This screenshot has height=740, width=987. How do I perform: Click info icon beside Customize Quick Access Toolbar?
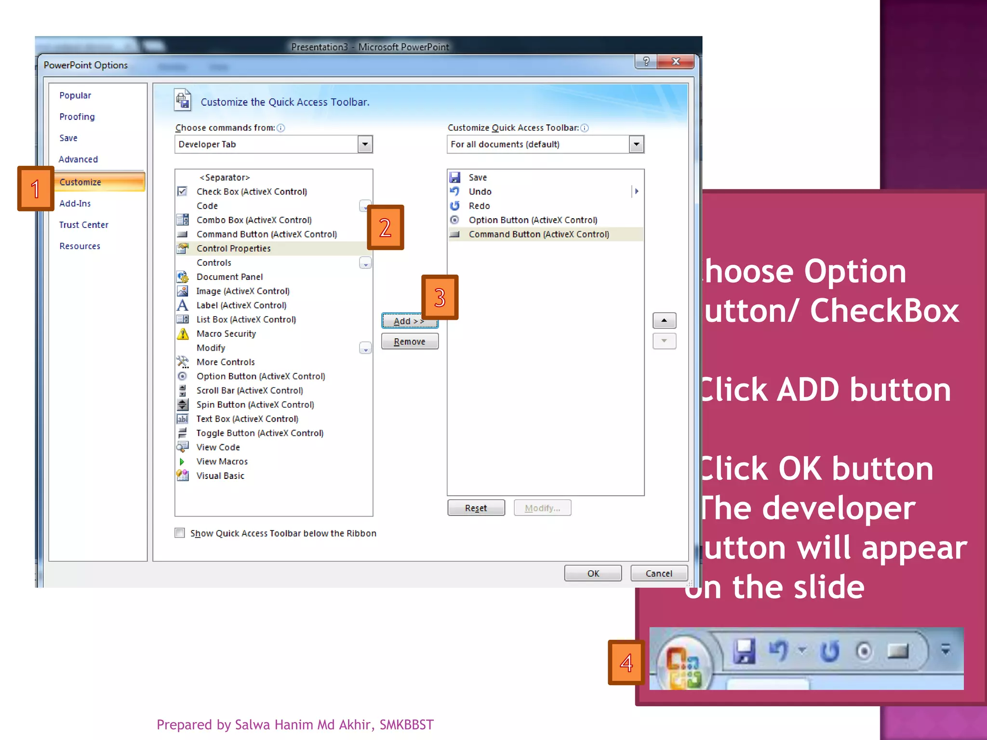(x=585, y=128)
